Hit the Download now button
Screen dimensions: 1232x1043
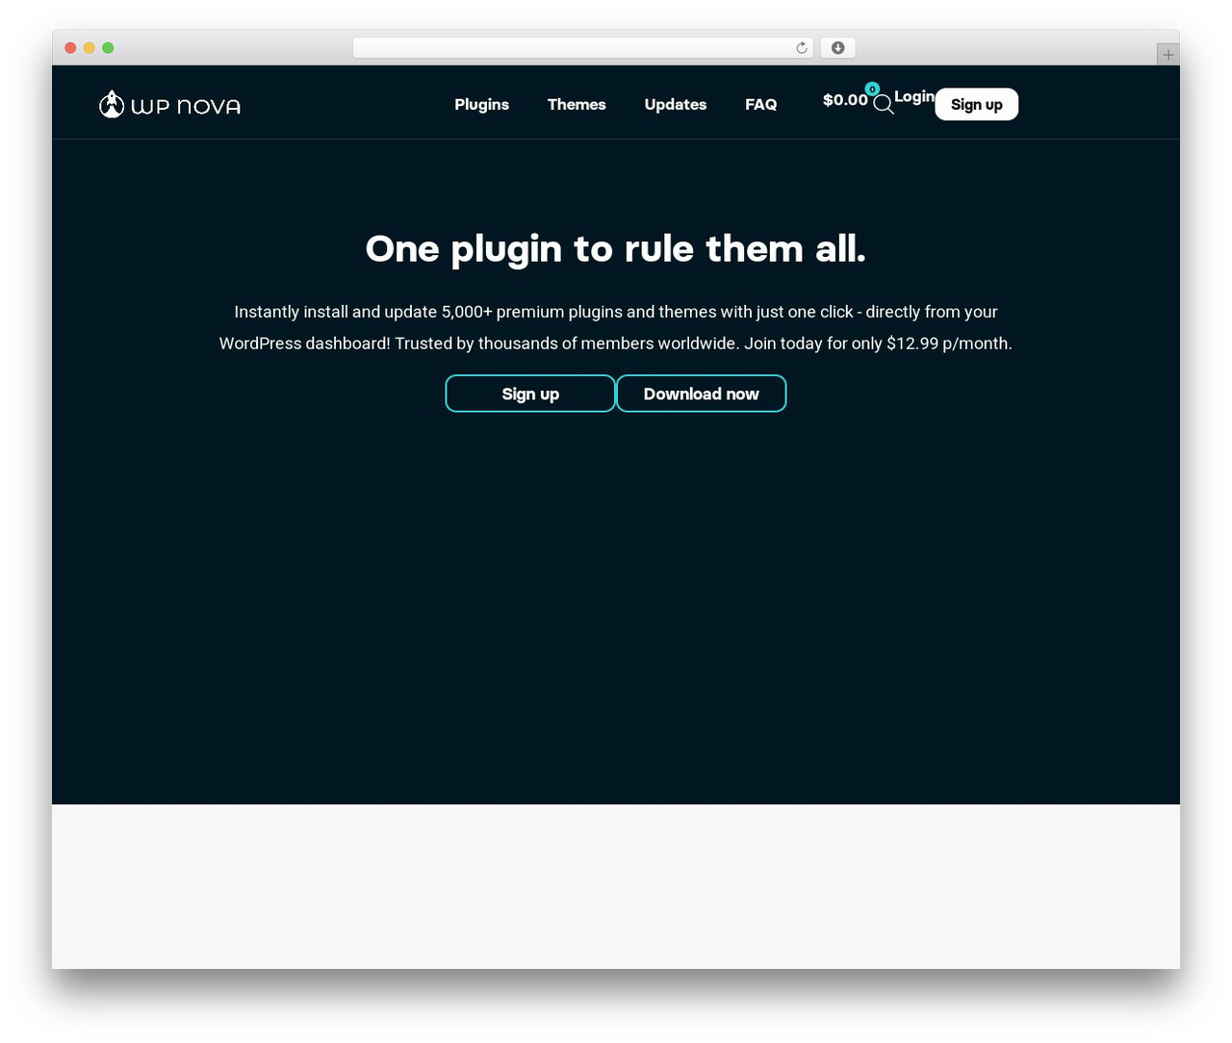pyautogui.click(x=702, y=394)
